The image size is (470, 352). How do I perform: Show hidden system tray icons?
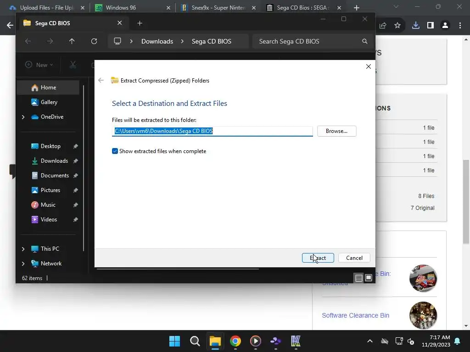click(x=370, y=341)
